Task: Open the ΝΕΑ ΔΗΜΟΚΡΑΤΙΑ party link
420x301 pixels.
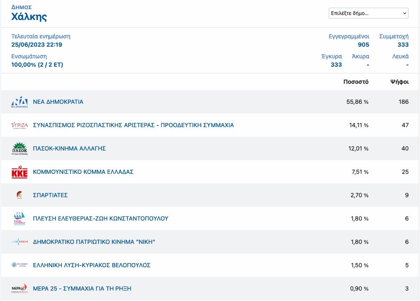Action: 58,102
